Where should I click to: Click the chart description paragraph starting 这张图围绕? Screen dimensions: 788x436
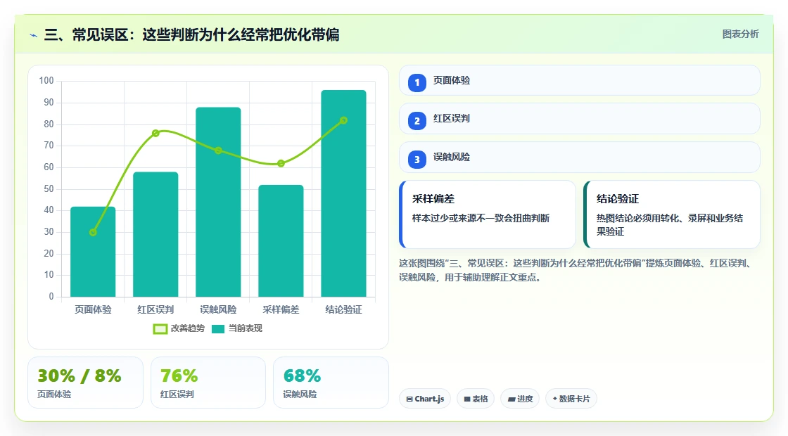(x=576, y=270)
